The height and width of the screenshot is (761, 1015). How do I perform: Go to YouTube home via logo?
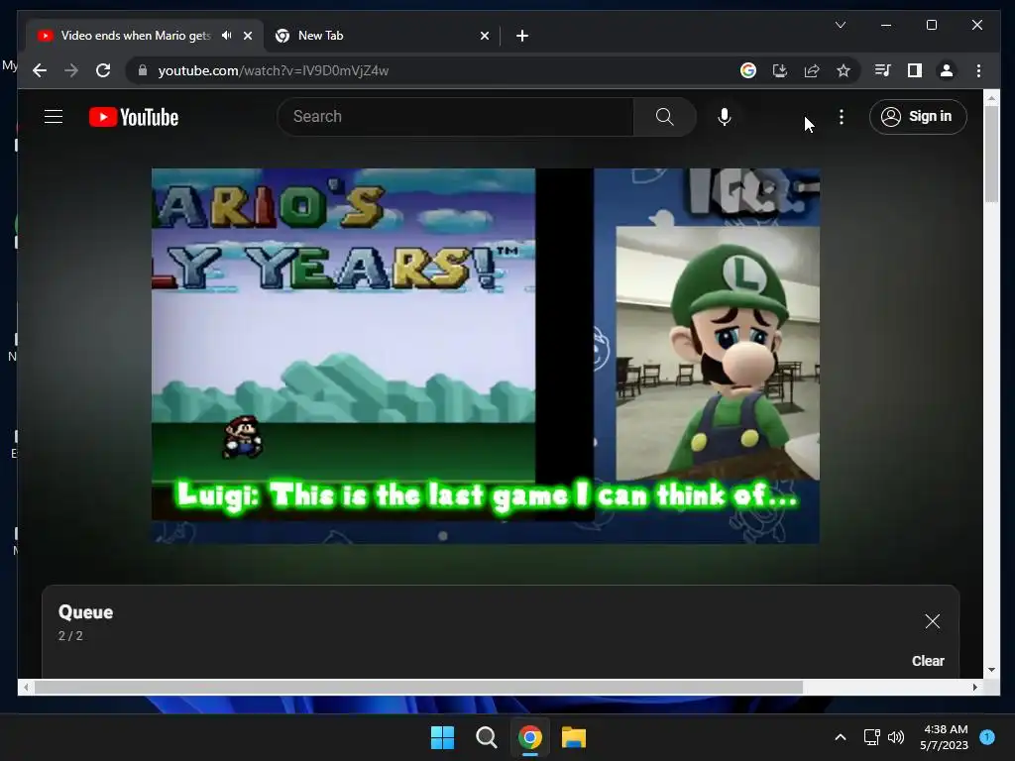coord(134,117)
